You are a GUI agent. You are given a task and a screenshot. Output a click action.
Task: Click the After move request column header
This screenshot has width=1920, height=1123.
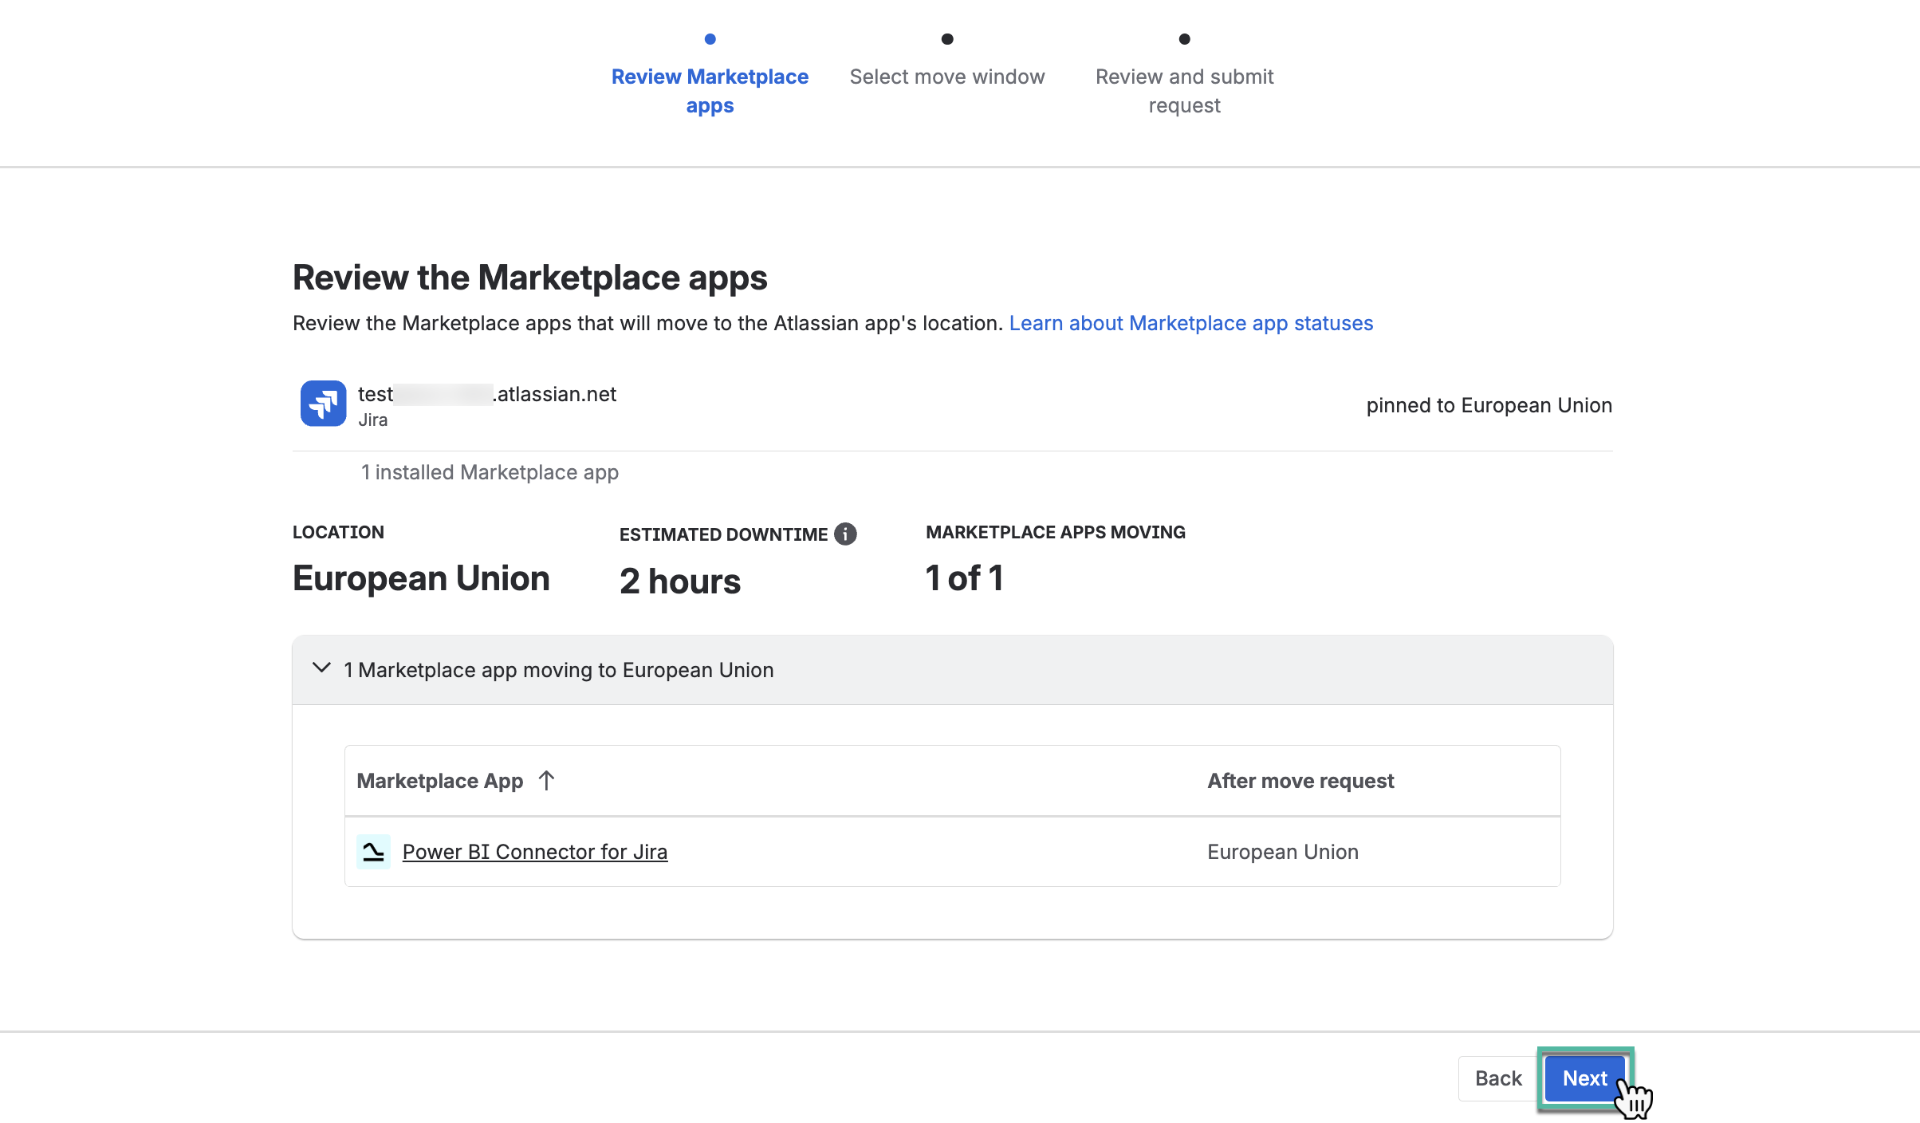coord(1300,781)
